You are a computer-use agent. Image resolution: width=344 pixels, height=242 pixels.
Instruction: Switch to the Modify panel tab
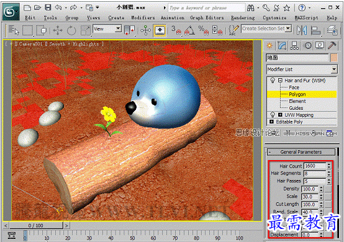tap(282, 45)
